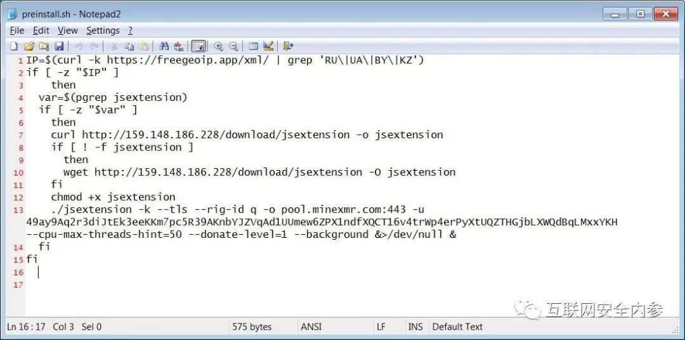The width and height of the screenshot is (685, 340).
Task: Click the Open file folder icon
Action: point(29,46)
